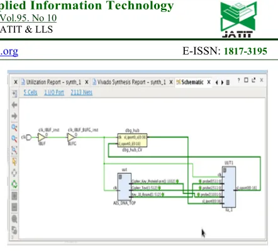Screen dimensions: 278x251
Task: Click the E-ISSN number 1817-3195
Action: 245,51
